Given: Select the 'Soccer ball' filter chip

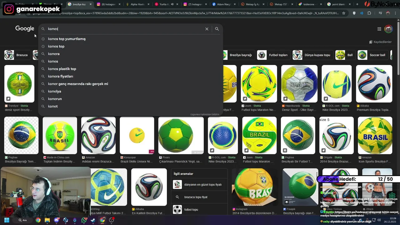Looking at the screenshot, I should point(373,55).
